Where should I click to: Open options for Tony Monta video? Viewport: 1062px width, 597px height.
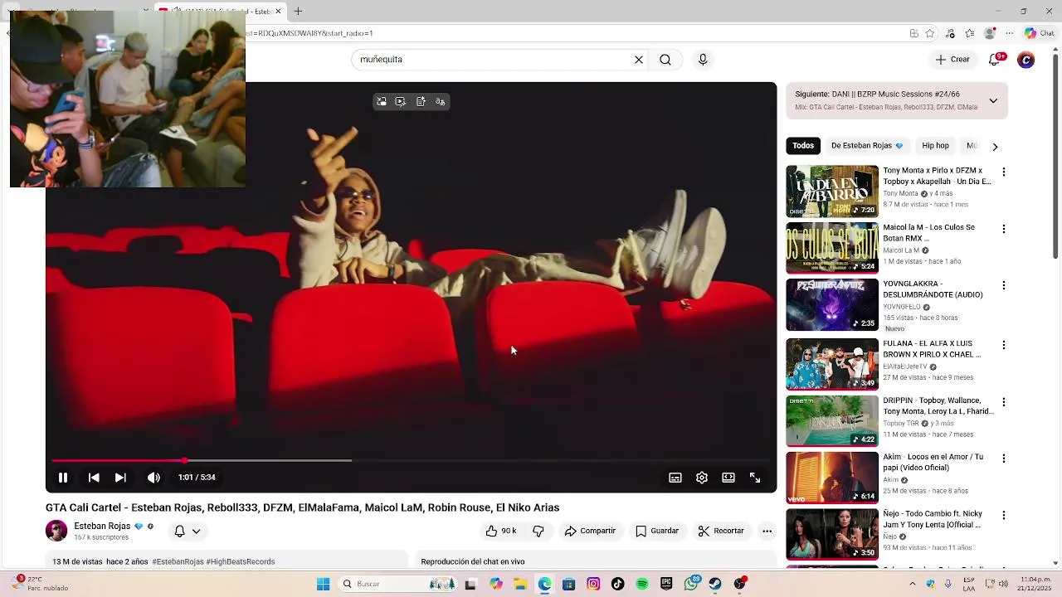1004,172
